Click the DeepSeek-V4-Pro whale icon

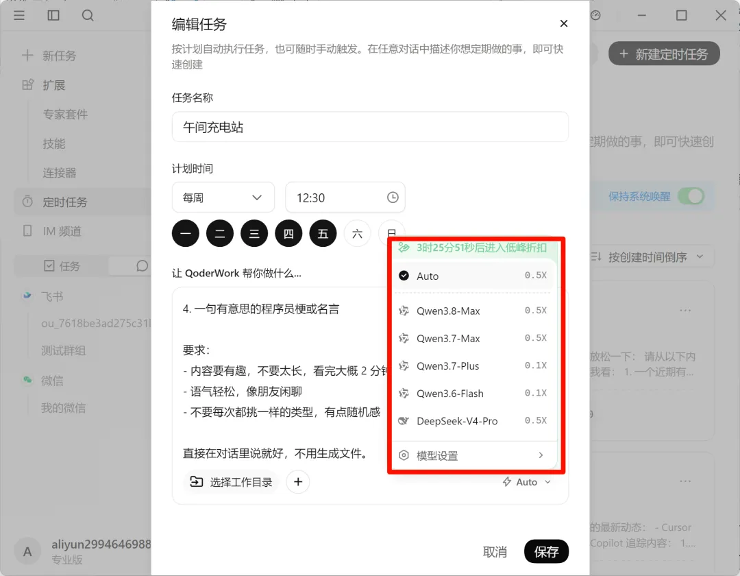coord(404,420)
